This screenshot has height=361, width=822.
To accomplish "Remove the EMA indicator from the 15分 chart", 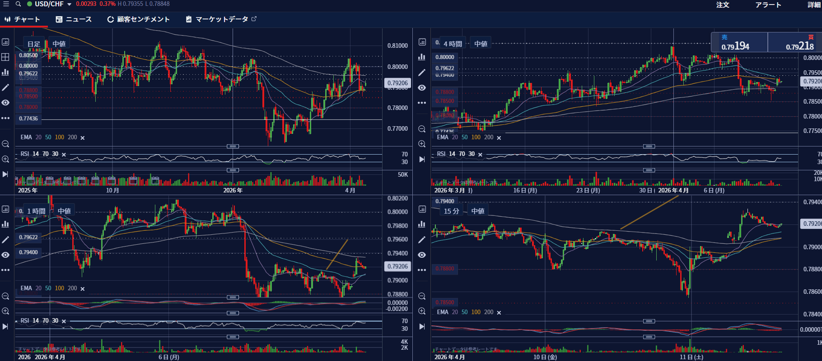I will coord(499,313).
